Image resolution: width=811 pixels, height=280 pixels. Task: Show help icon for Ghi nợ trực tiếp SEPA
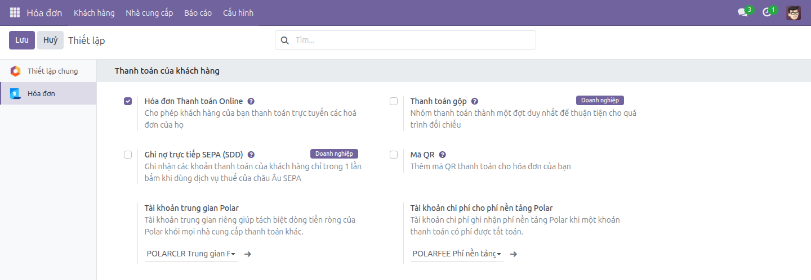click(x=251, y=155)
